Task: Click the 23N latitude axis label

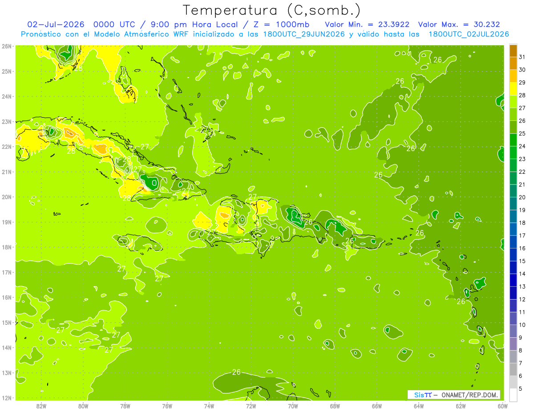Action: coord(6,122)
